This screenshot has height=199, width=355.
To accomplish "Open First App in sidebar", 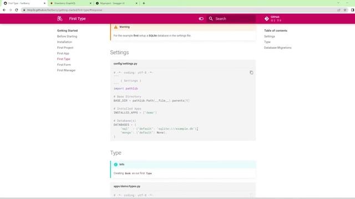I will pyautogui.click(x=63, y=53).
